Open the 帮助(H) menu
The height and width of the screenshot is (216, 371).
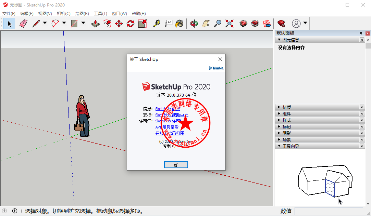[x=139, y=13]
